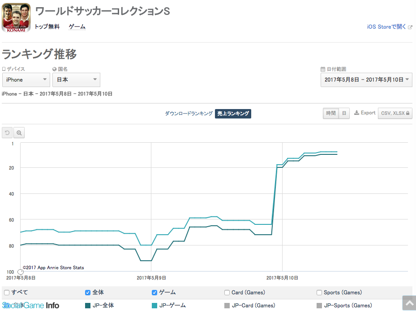Enable the Card (Games) checkbox
Viewport: 416px width, 311px height.
[227, 293]
